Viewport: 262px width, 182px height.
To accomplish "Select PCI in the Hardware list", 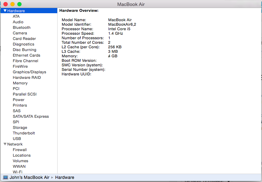I will tap(16, 89).
